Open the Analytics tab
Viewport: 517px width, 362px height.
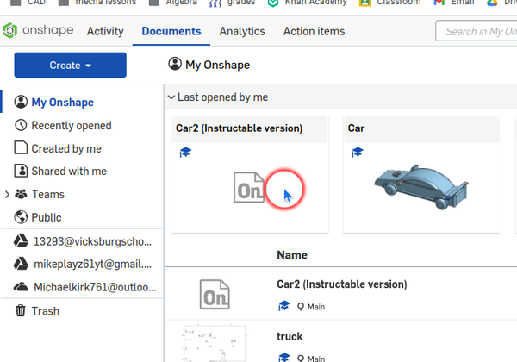click(x=242, y=31)
